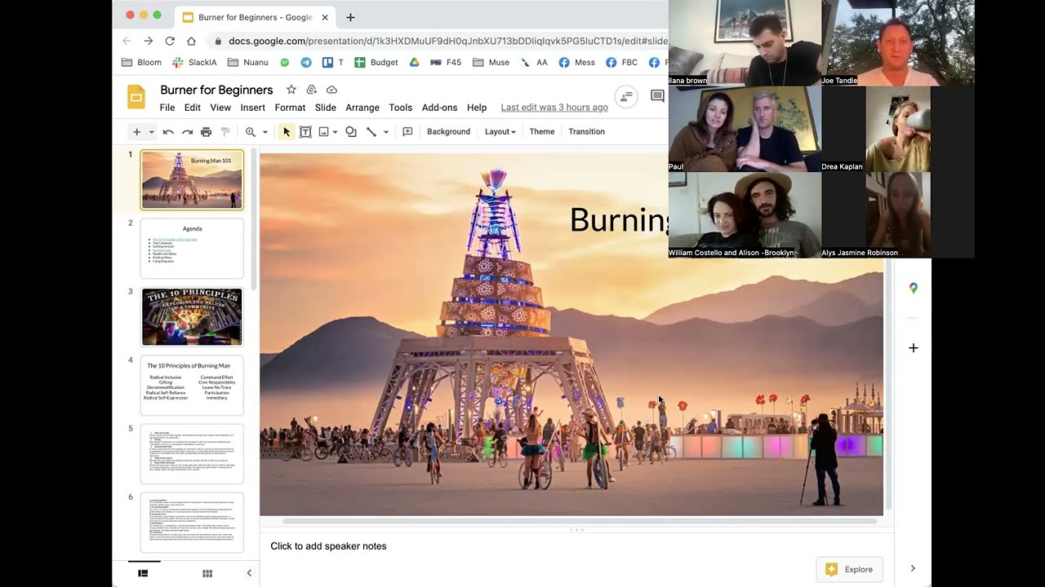1045x587 pixels.
Task: Select slide 1 thumbnail Burning Man 101
Action: click(192, 179)
